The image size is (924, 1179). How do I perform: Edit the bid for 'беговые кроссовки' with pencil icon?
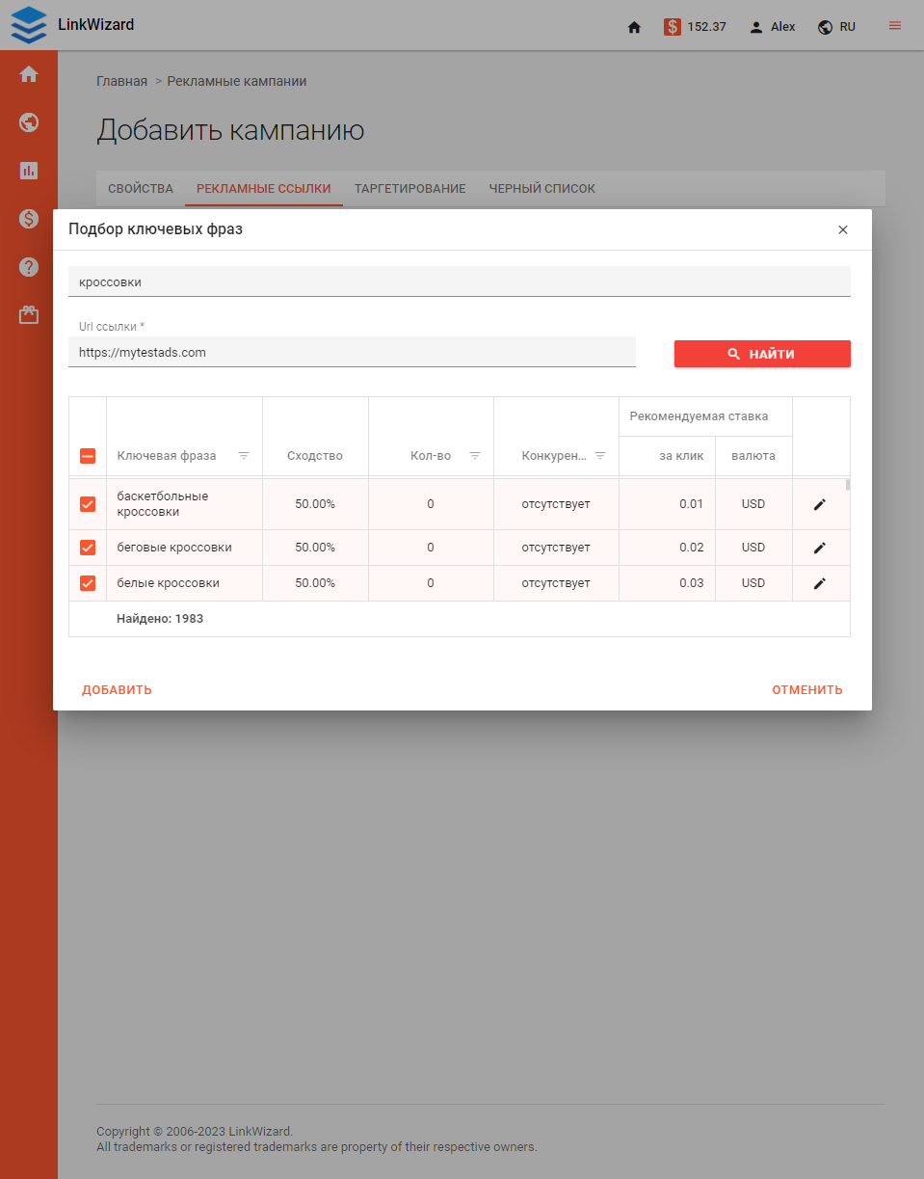pyautogui.click(x=820, y=547)
